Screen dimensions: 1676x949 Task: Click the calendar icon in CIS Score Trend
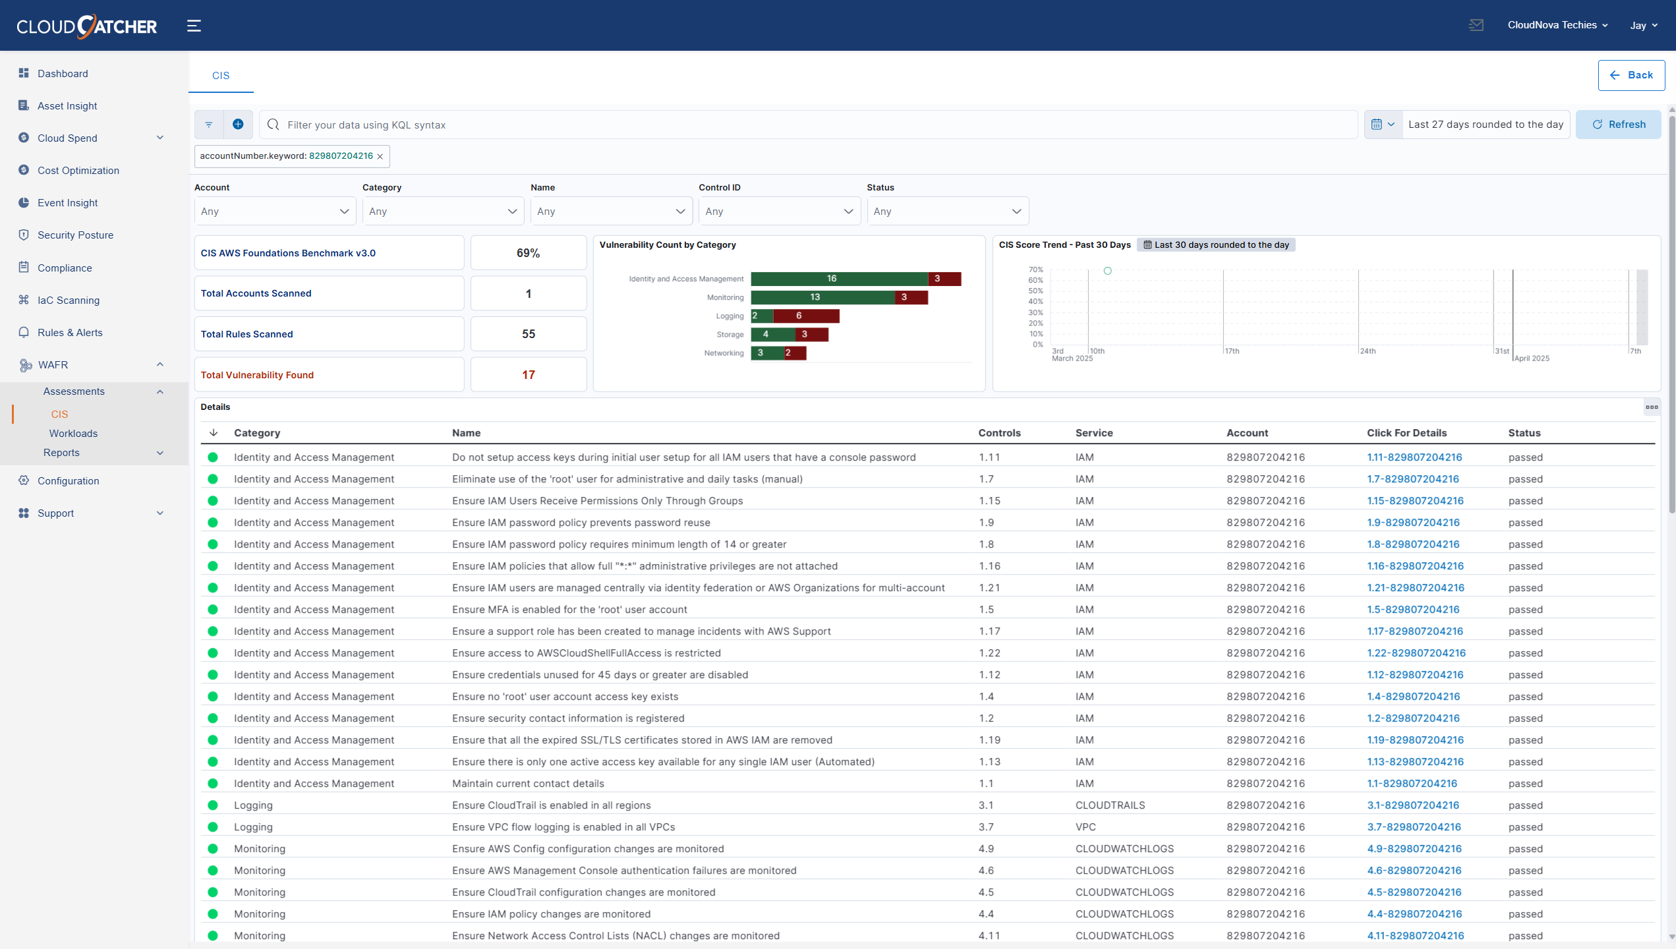[x=1147, y=245]
